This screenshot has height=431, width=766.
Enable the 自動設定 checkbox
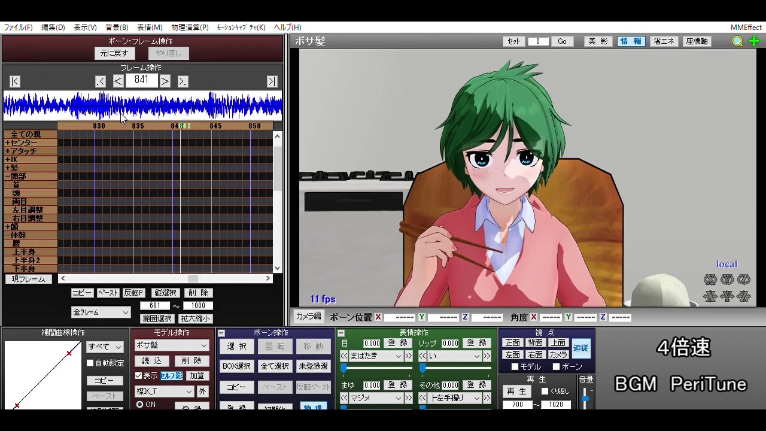click(90, 363)
